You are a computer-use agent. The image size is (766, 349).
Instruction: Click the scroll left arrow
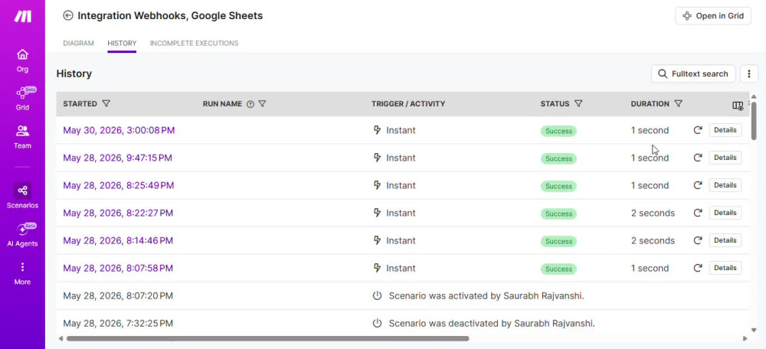pyautogui.click(x=61, y=338)
